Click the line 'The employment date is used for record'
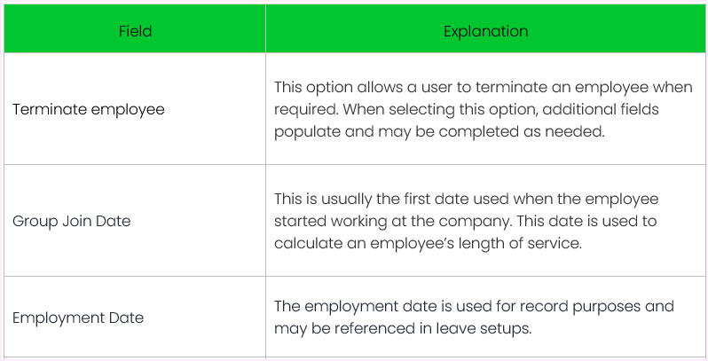Screen dimensions: 708x361 coord(474,306)
